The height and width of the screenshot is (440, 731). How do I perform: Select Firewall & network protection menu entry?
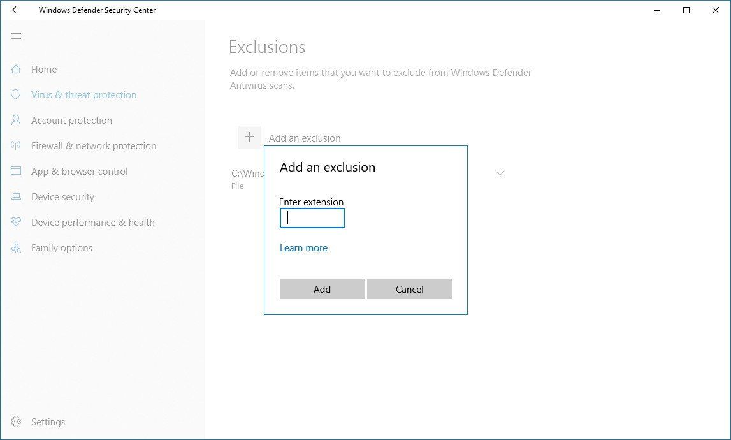point(93,145)
